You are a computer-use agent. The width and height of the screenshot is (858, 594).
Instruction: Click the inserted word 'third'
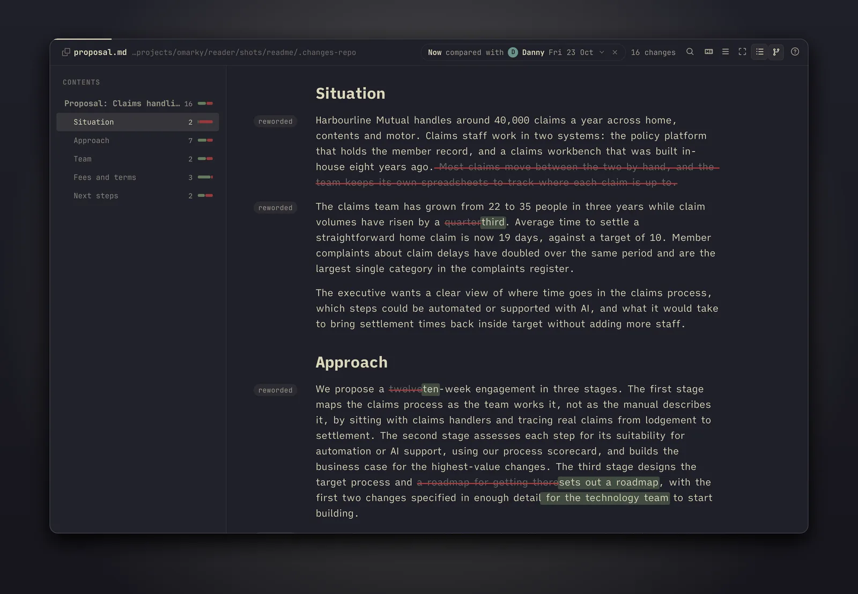tap(493, 222)
